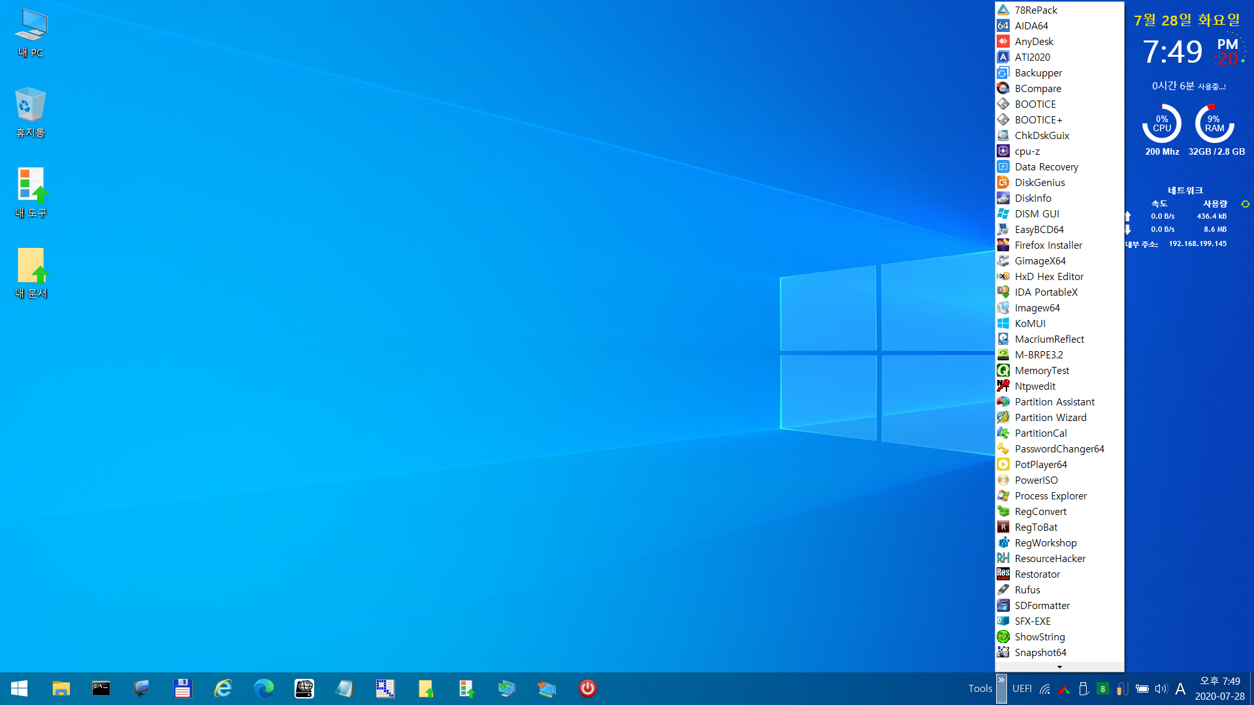Click the disk drive with globe taskbar icon

(304, 689)
